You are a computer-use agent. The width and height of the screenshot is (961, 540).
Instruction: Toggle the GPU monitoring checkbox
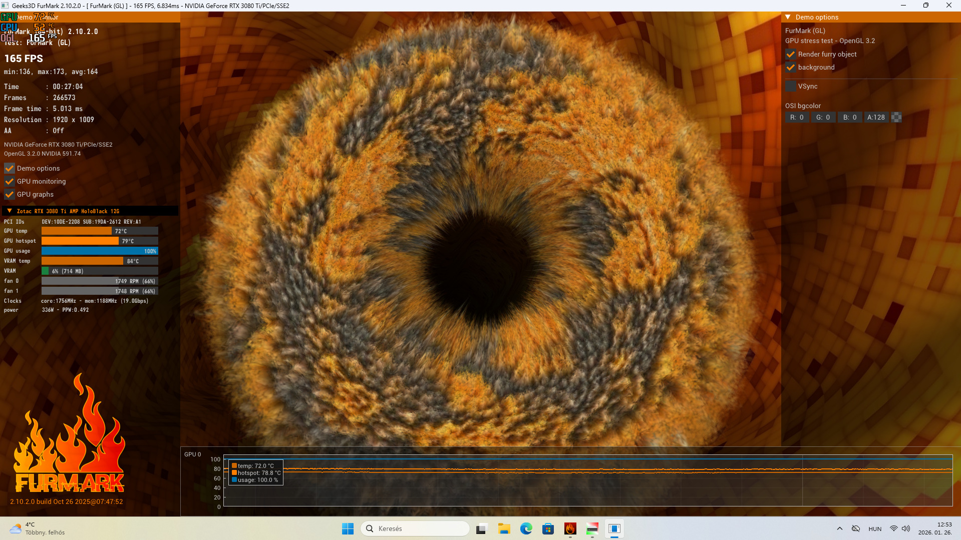[x=10, y=181]
